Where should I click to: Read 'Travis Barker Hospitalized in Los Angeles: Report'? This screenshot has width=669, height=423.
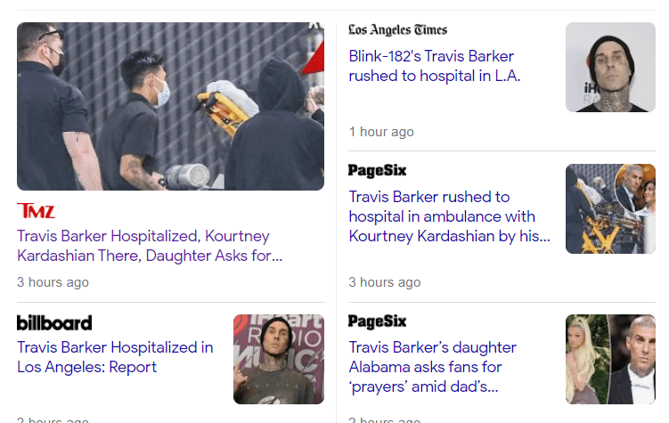[x=115, y=357]
